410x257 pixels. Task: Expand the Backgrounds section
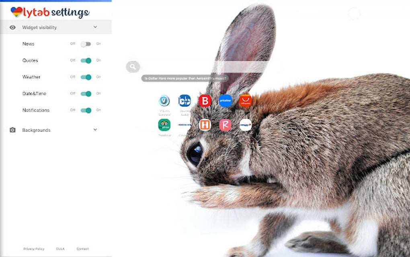pyautogui.click(x=95, y=130)
